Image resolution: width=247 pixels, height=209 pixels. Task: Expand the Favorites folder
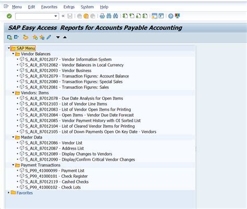tap(9, 193)
